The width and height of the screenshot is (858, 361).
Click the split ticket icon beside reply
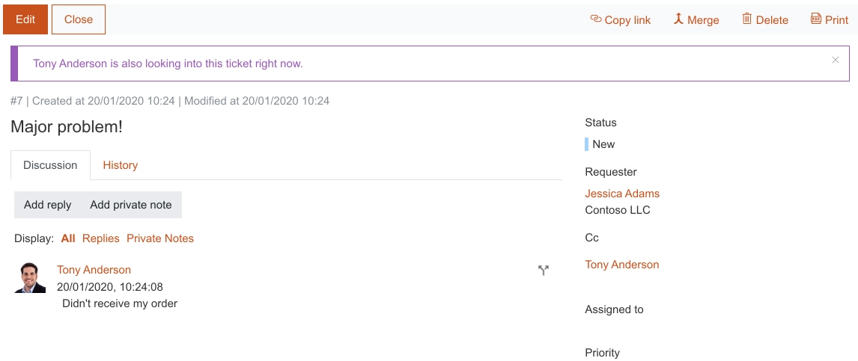[x=544, y=270]
